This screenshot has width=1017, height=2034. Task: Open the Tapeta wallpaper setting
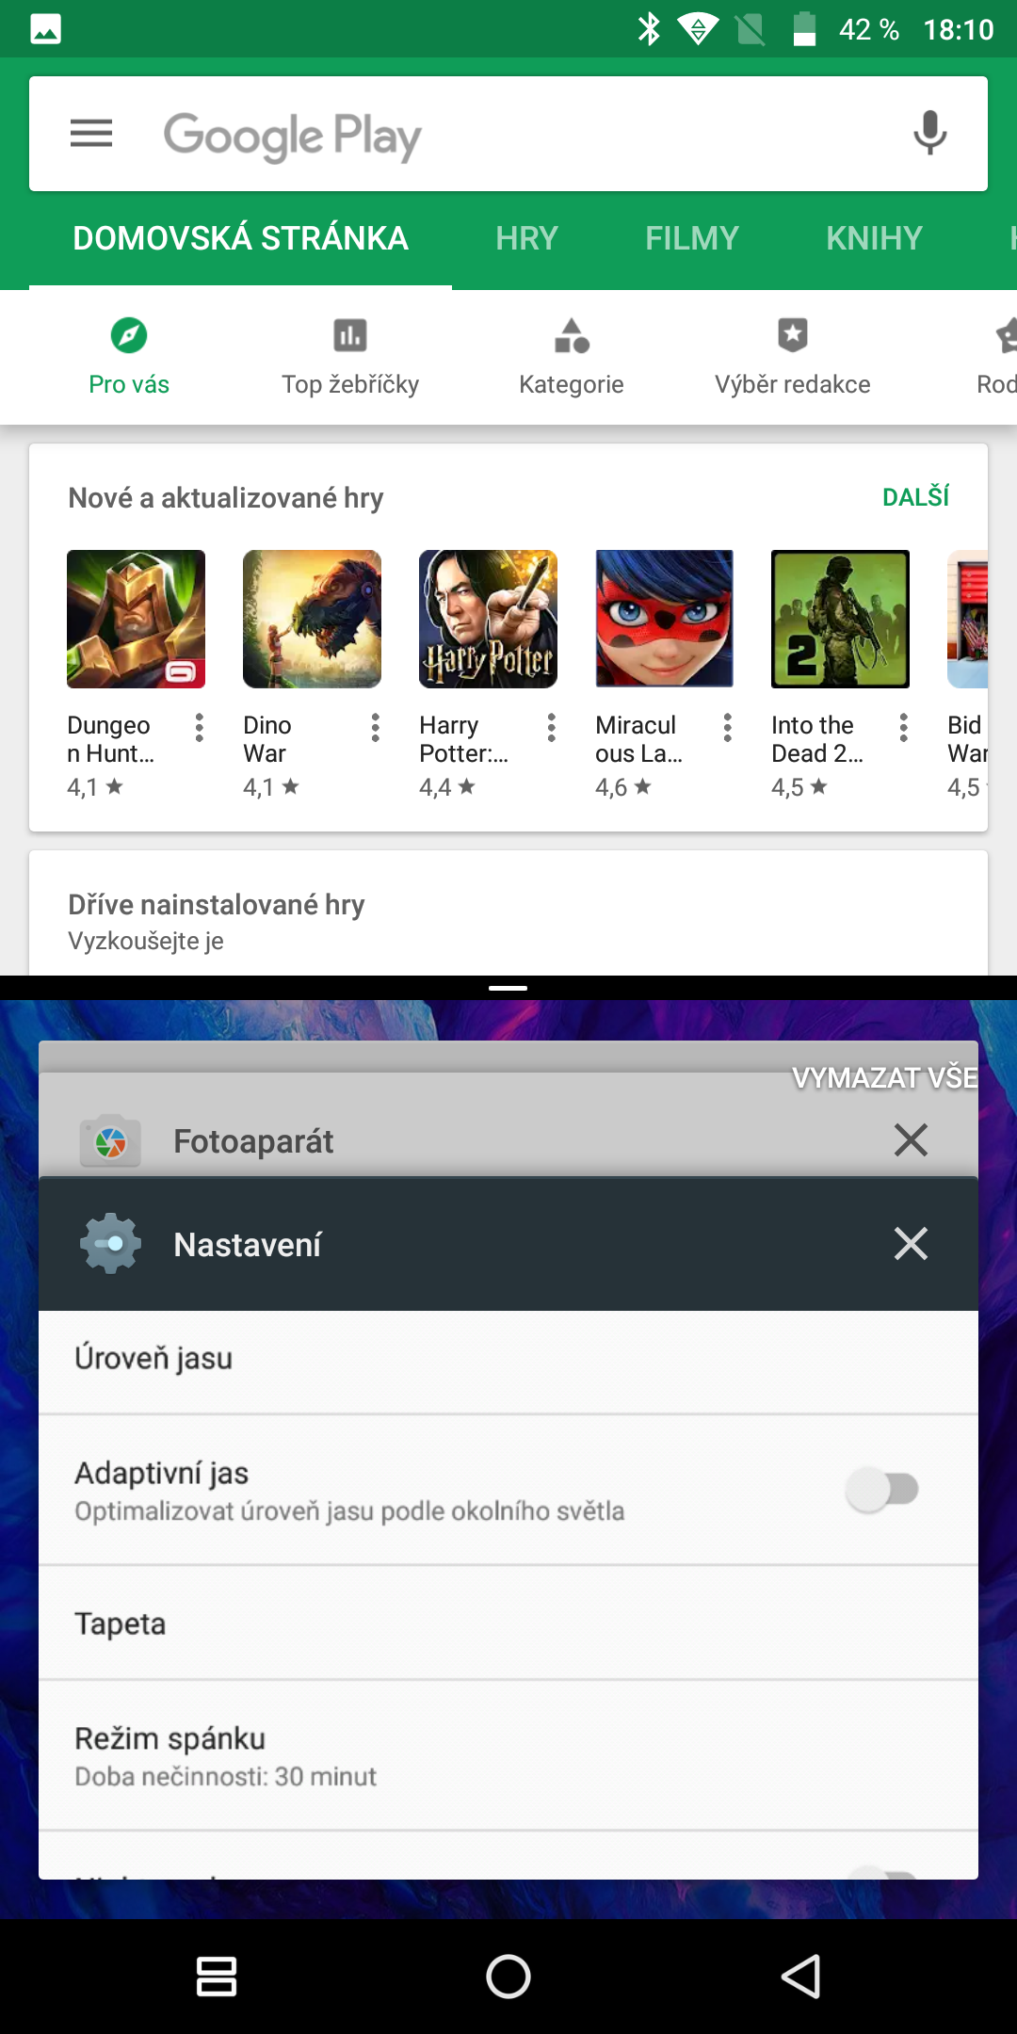(x=508, y=1623)
